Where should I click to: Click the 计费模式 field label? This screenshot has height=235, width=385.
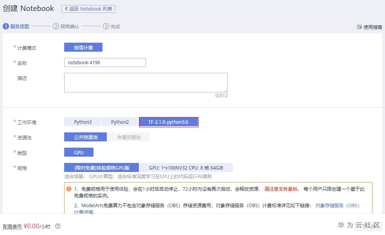click(x=27, y=48)
